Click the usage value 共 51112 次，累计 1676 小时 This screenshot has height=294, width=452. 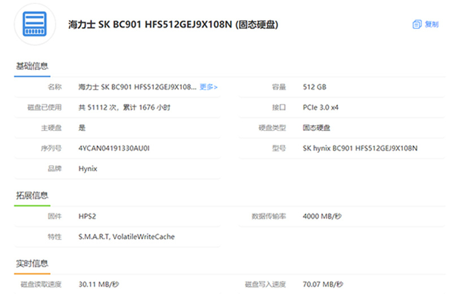tap(124, 107)
